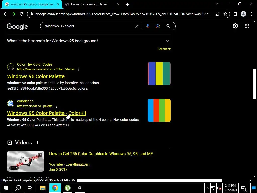Viewport: 257px width, 193px height.
Task: Select the windows 95 colors Google tab
Action: click(32, 5)
